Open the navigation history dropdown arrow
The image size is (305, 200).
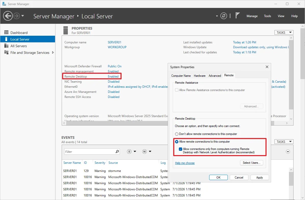[x=23, y=16]
